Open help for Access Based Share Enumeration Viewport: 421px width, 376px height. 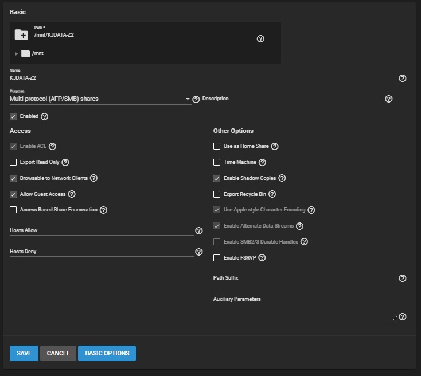click(103, 210)
